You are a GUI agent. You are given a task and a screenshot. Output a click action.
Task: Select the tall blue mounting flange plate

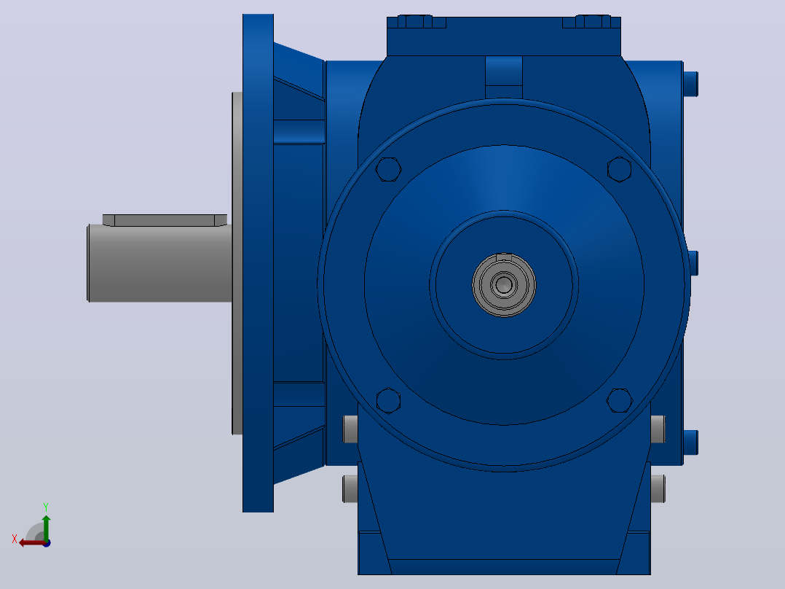258,263
